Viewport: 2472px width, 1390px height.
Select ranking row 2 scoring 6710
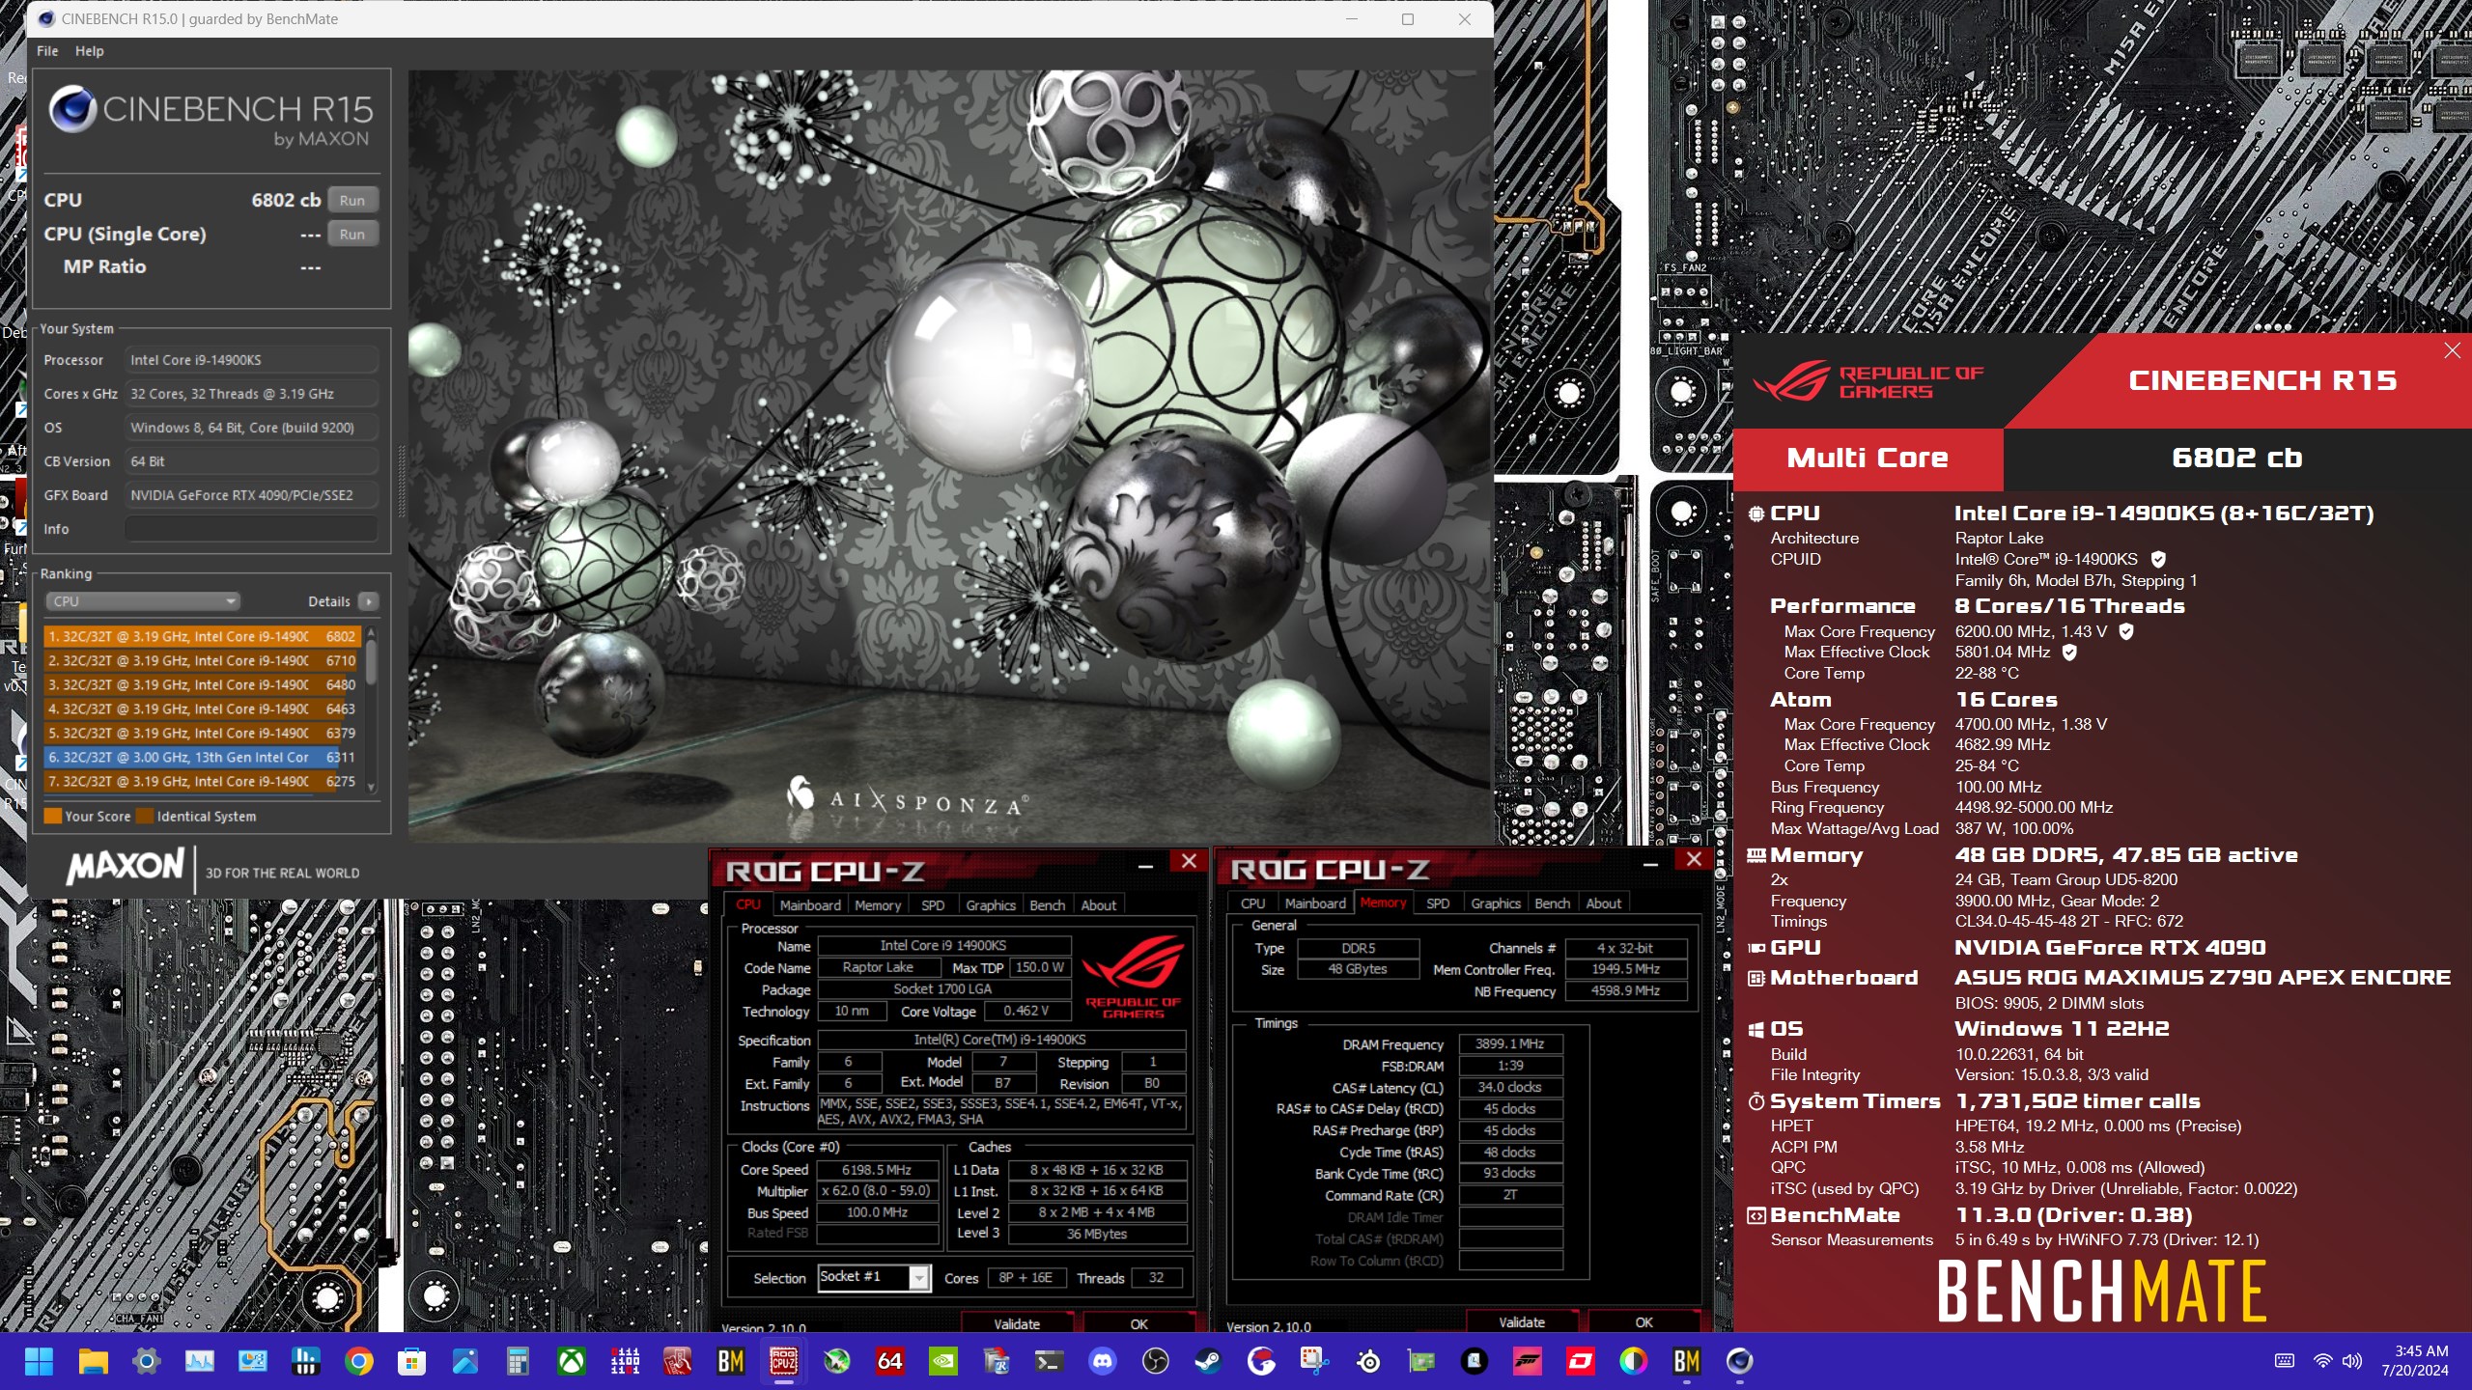202,661
